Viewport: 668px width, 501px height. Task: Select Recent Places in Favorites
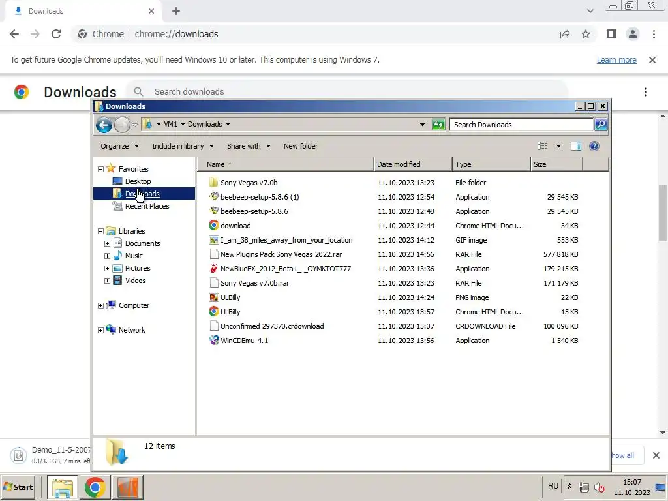[147, 206]
